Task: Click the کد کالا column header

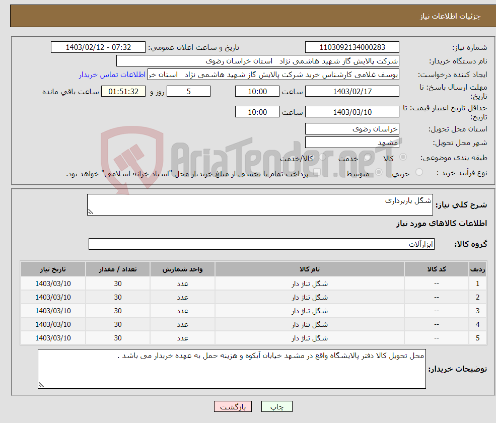Action: click(437, 269)
